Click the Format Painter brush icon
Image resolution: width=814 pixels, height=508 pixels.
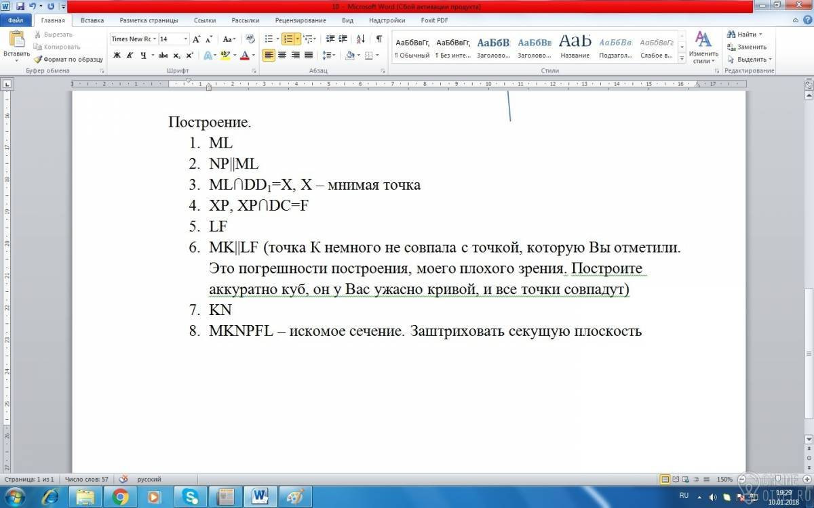[39, 60]
